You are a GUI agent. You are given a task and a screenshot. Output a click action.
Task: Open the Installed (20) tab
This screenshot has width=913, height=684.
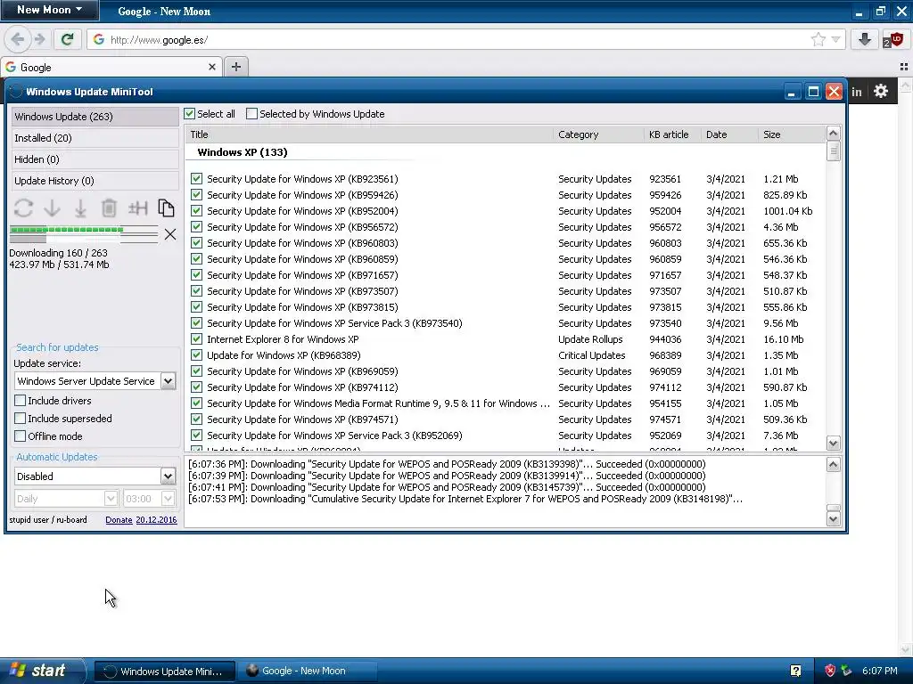tap(95, 138)
